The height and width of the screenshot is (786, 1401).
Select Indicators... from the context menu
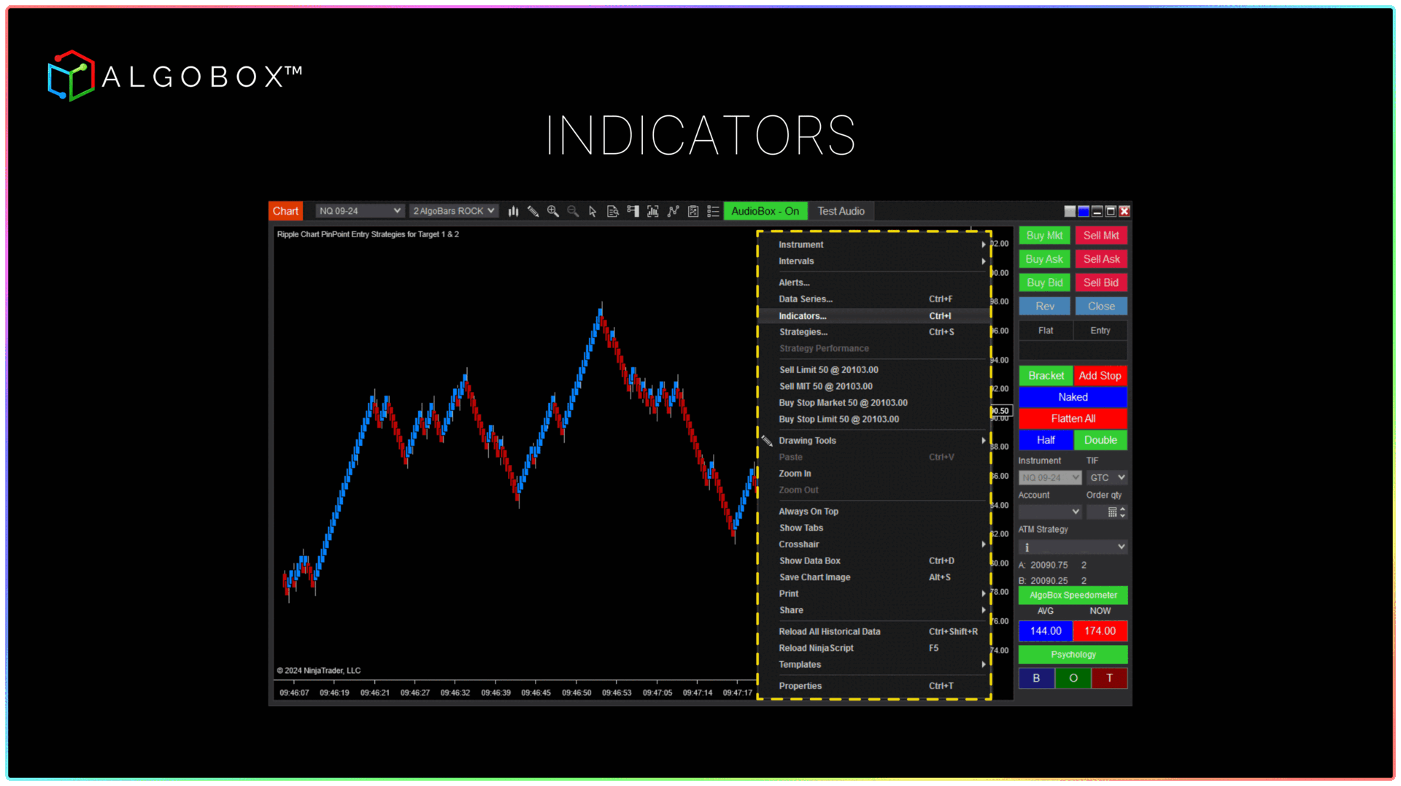pyautogui.click(x=803, y=316)
